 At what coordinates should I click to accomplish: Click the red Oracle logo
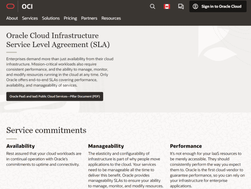point(11,6)
